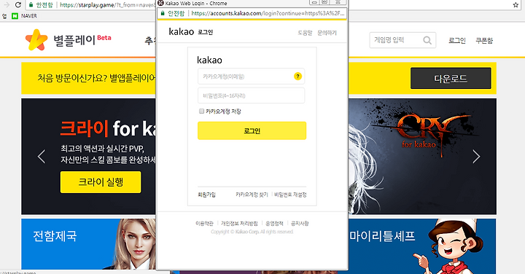Click the browser reload icon
Screen dimensions: 525x274
coord(18,4)
